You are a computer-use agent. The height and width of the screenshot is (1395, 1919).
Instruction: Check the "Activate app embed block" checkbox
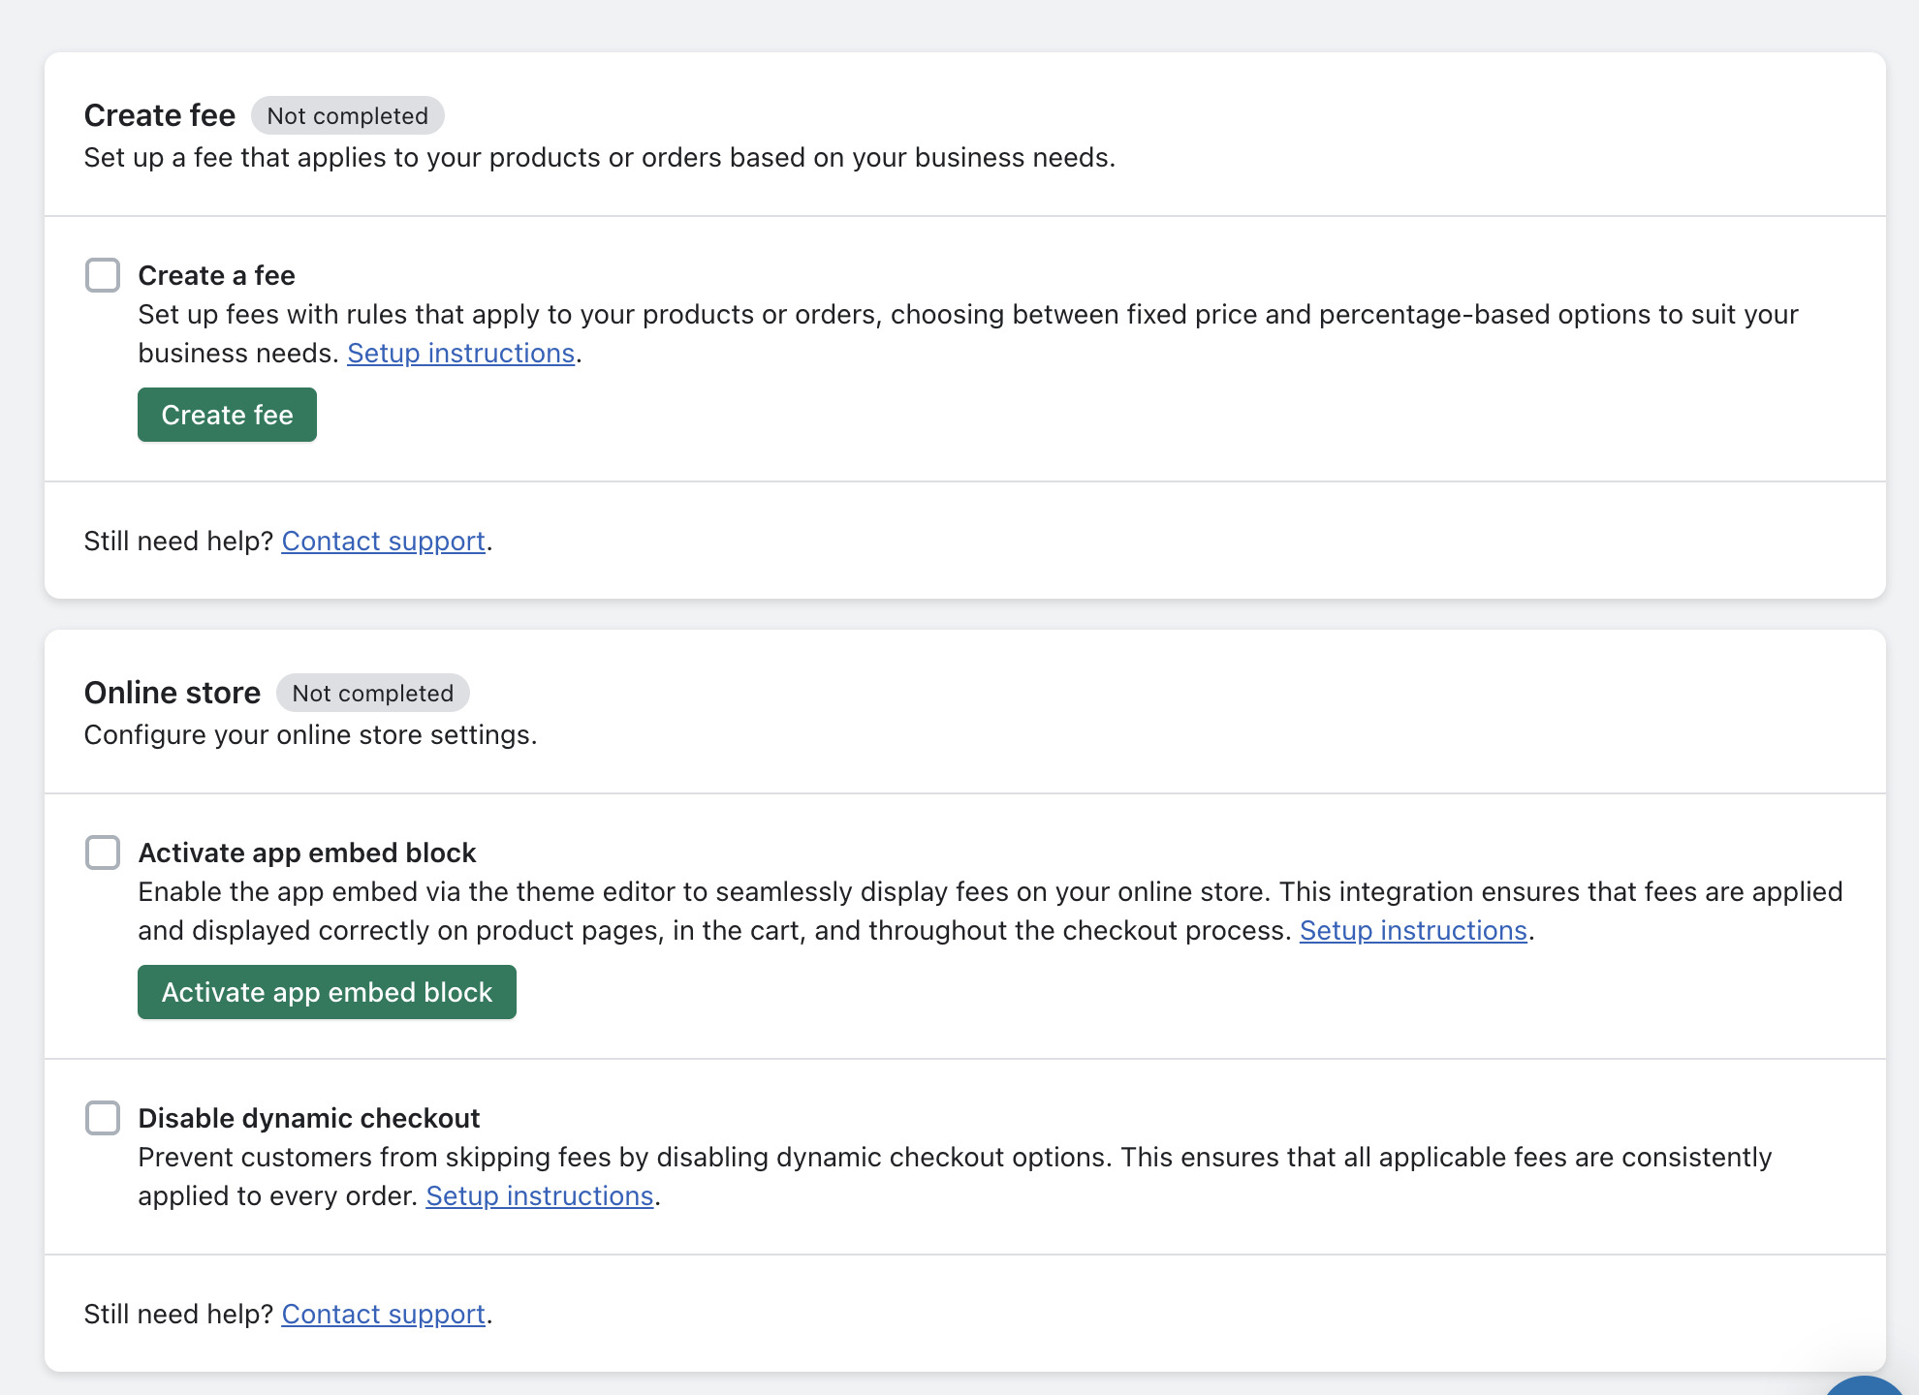(x=102, y=852)
